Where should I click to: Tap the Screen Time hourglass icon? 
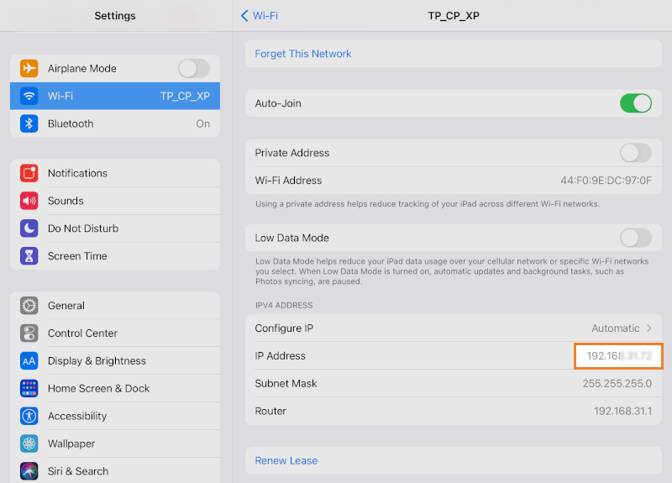pyautogui.click(x=29, y=256)
